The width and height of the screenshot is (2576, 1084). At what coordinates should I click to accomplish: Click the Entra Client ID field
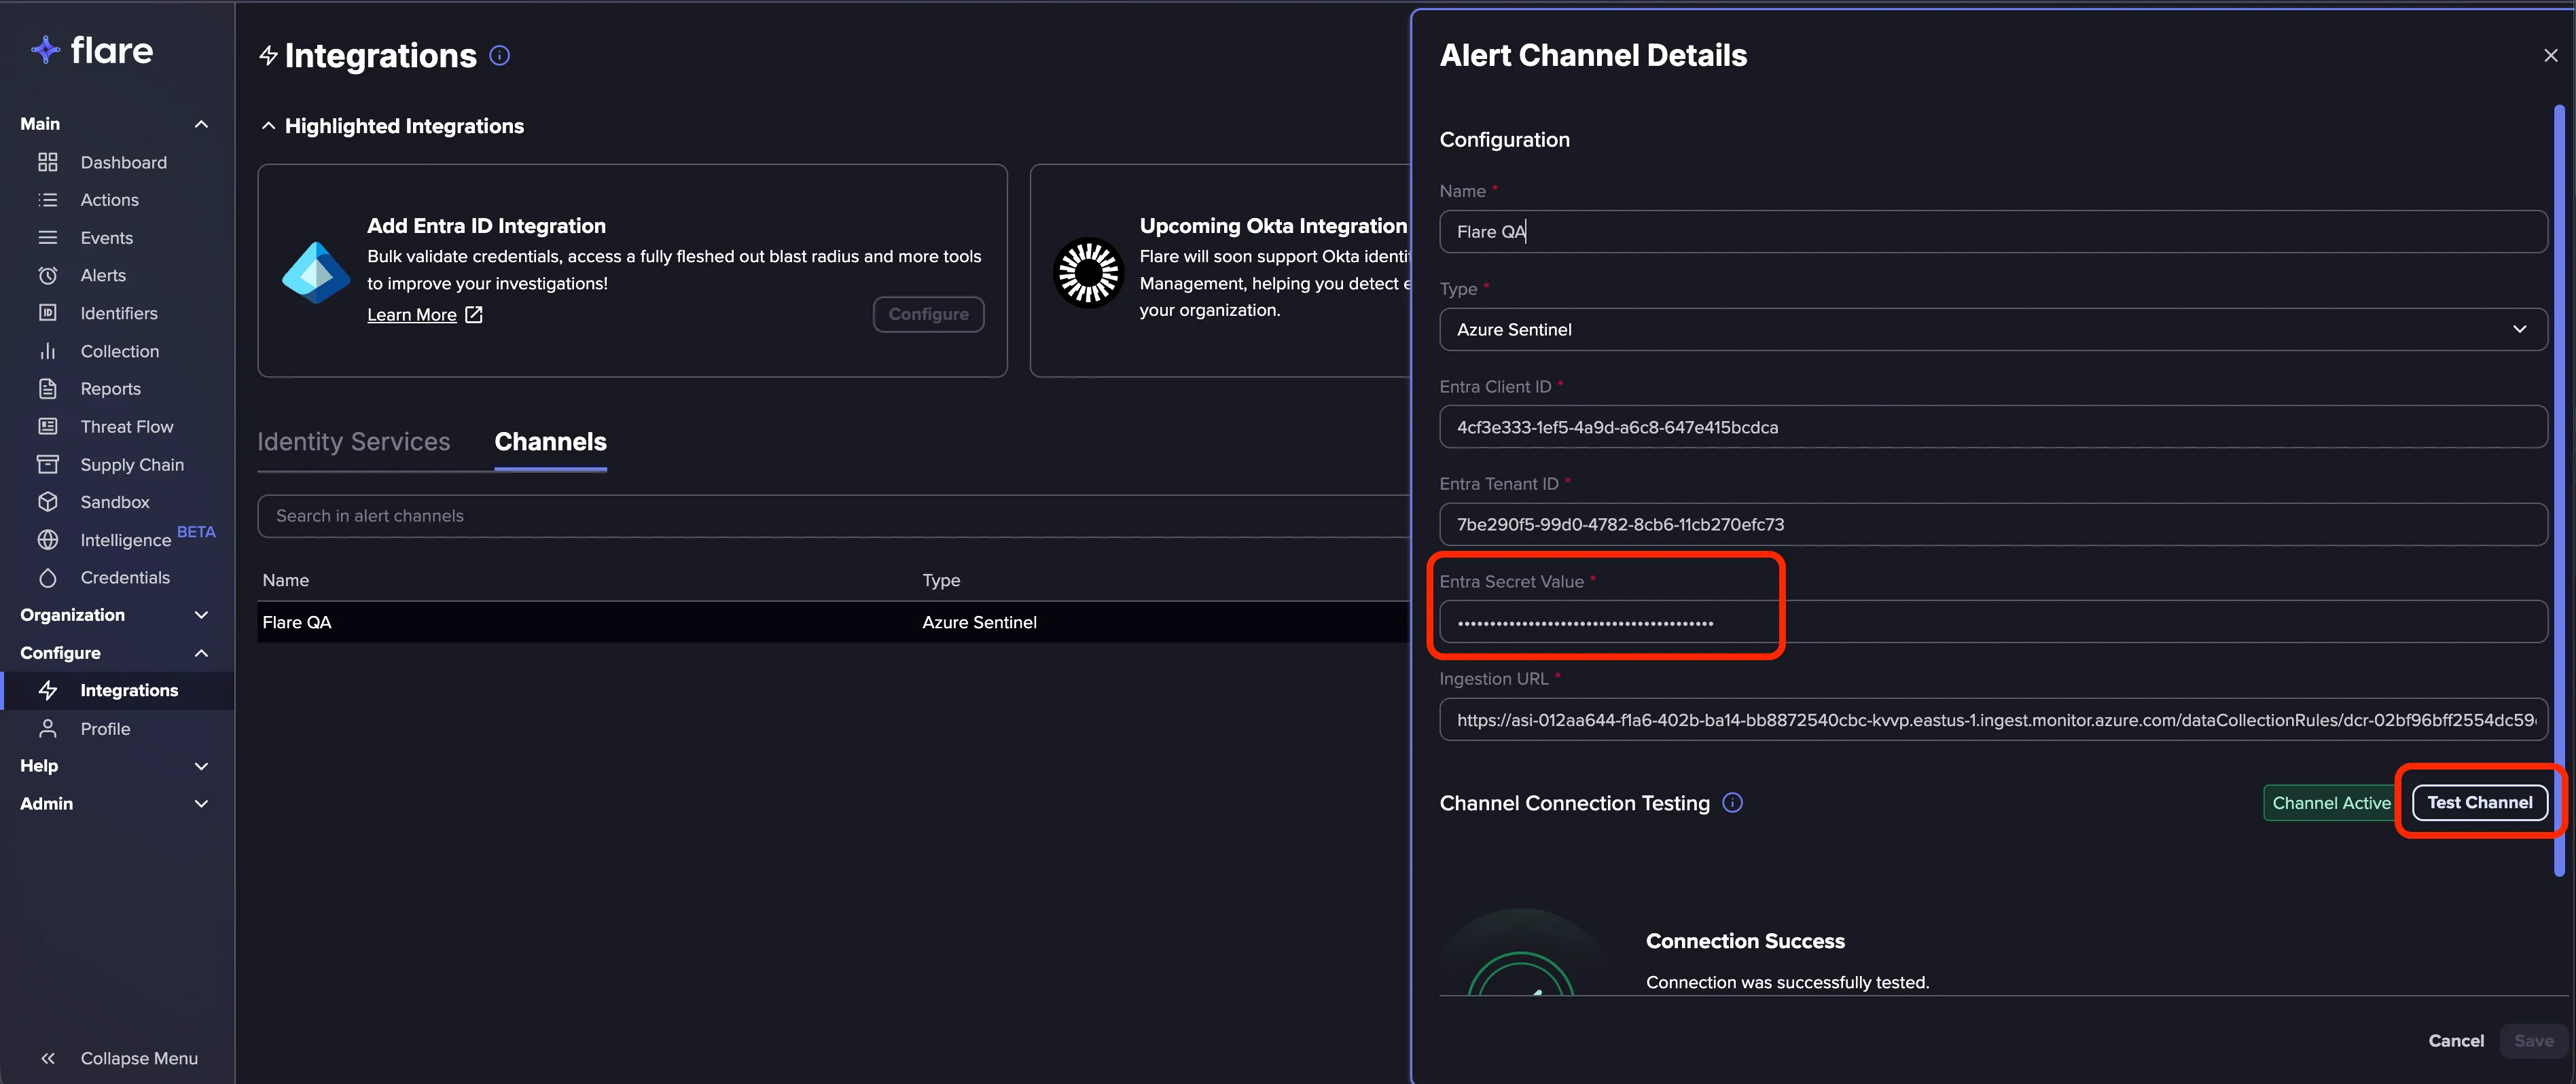1992,427
